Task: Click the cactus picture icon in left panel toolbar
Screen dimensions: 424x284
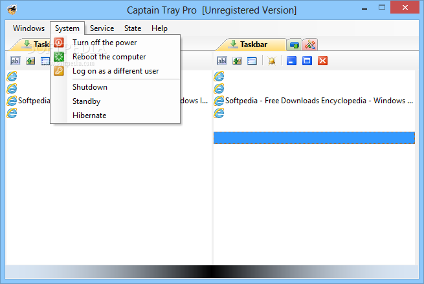Action: tap(30, 61)
